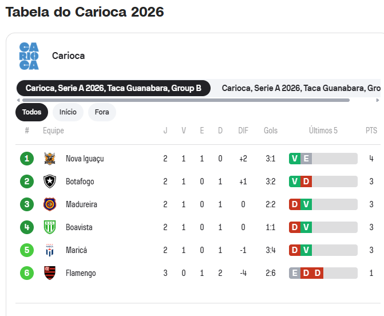
Task: Open the second Taca Guanabara group tab
Action: click(x=301, y=88)
